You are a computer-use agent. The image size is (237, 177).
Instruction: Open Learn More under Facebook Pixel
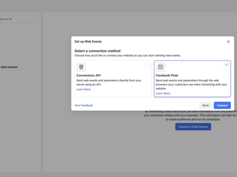[163, 94]
